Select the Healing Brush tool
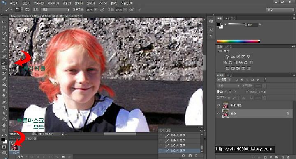The height and width of the screenshot is (159, 296). coord(4,56)
